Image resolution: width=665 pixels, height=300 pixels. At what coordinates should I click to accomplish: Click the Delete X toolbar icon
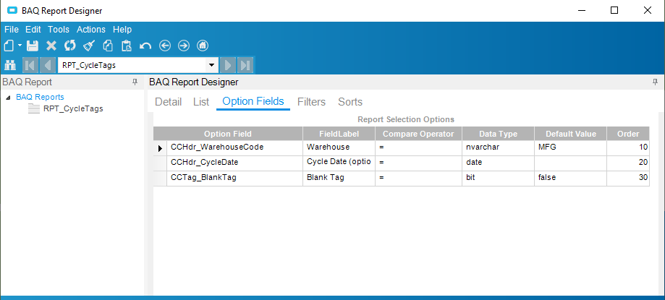(51, 46)
